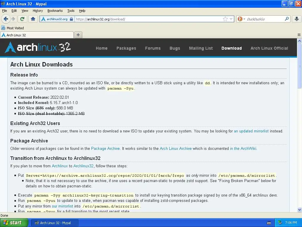Click the Server=https://archive.archlinux32.org code snippet
Viewport: 302px width, 227px height.
coord(105,176)
